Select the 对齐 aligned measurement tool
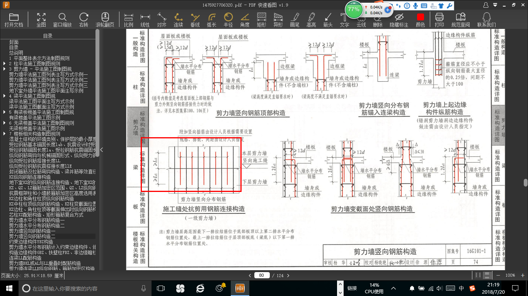 (162, 20)
